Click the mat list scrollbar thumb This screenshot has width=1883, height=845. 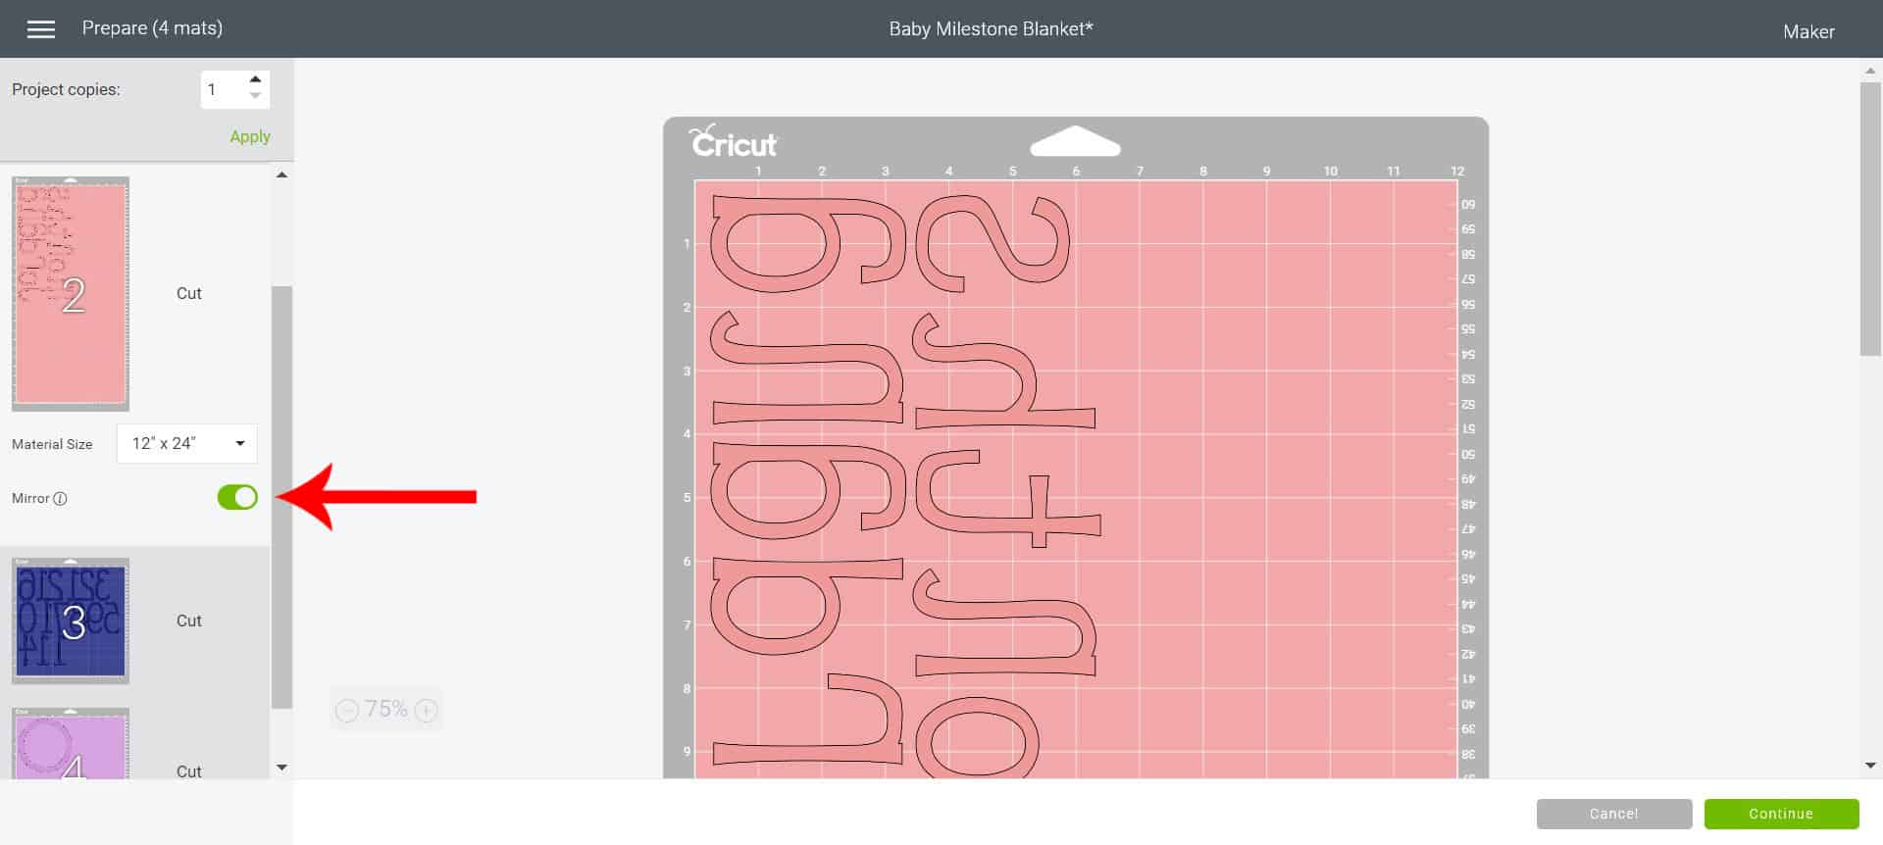[281, 497]
